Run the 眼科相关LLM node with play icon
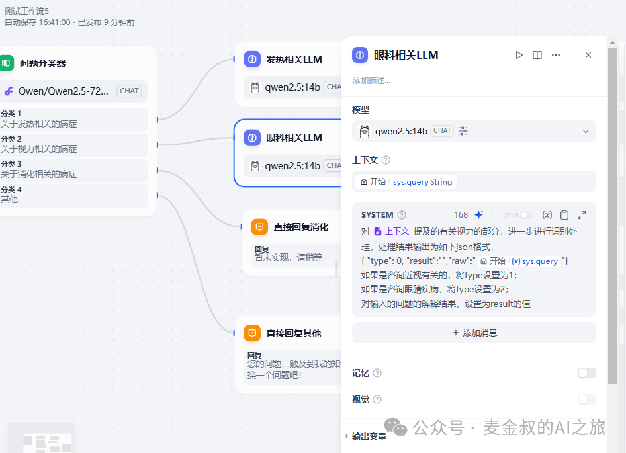This screenshot has width=626, height=453. pos(519,55)
